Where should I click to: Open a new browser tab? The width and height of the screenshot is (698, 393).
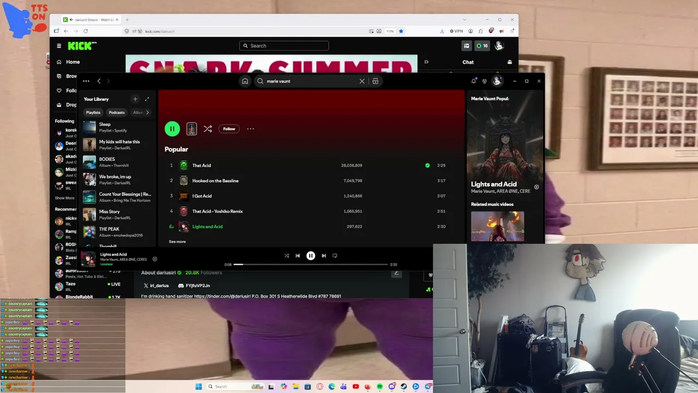point(127,20)
